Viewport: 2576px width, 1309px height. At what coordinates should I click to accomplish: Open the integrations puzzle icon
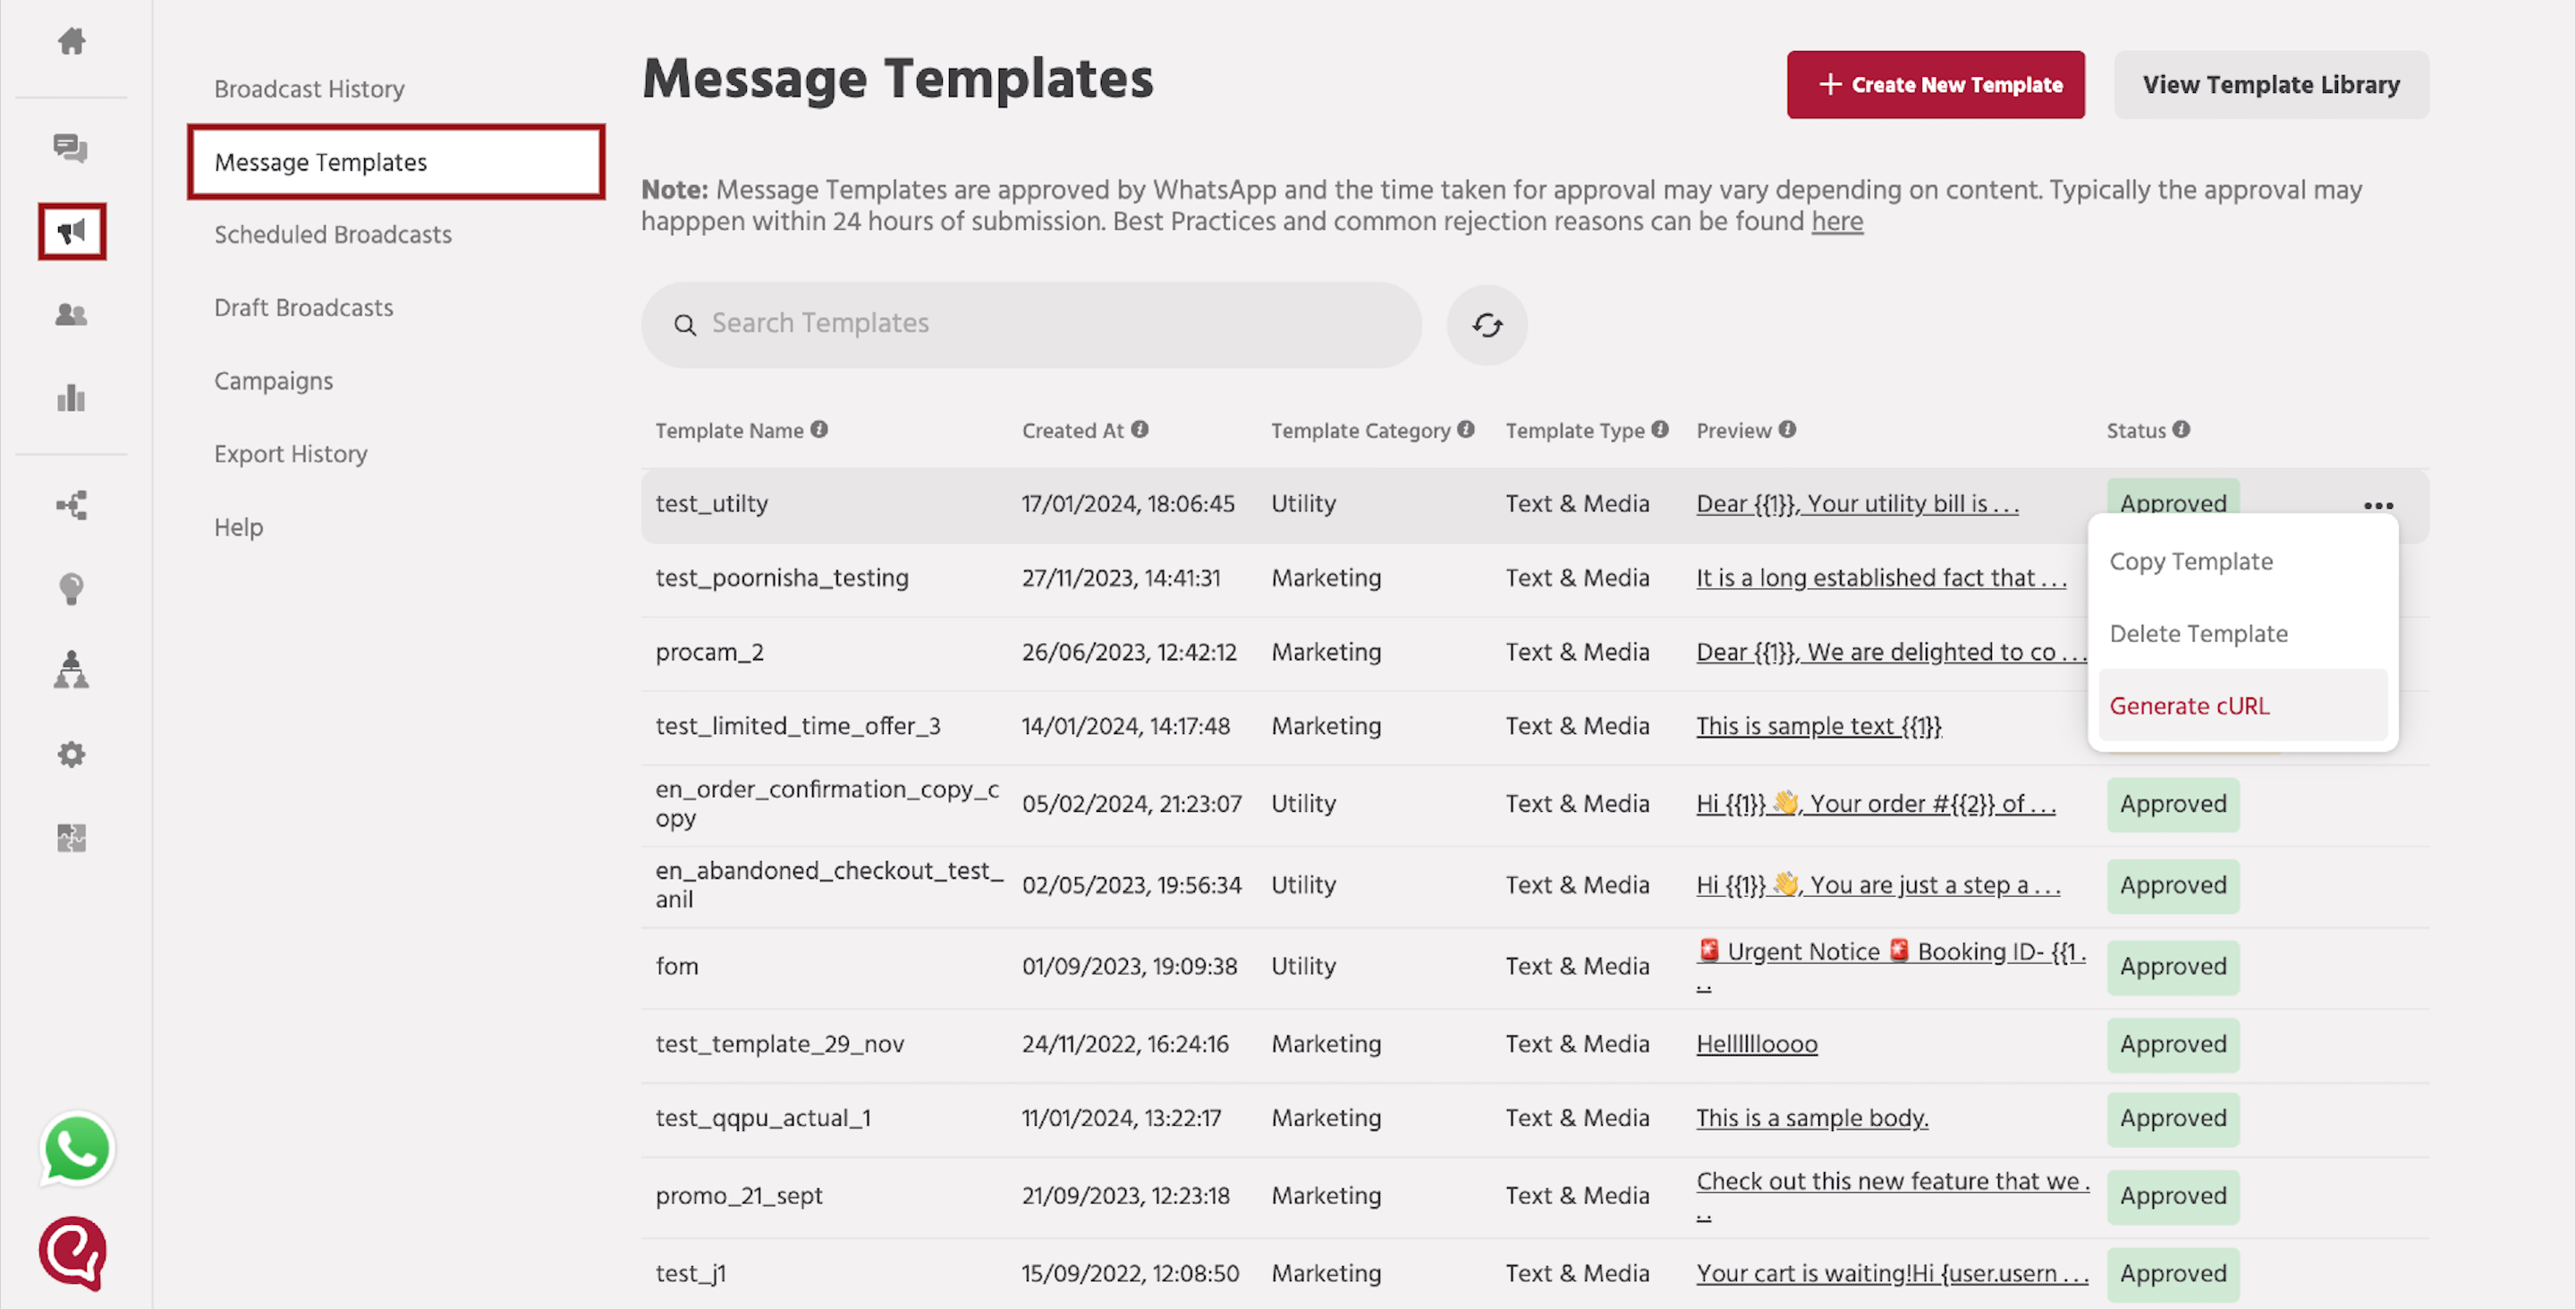click(x=71, y=838)
